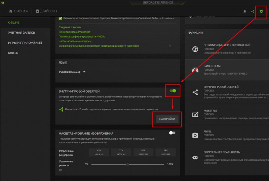Screen dimensions: 269x181
Task: Click the НАСТРОЙКИ overlay settings button
Action: point(167,119)
